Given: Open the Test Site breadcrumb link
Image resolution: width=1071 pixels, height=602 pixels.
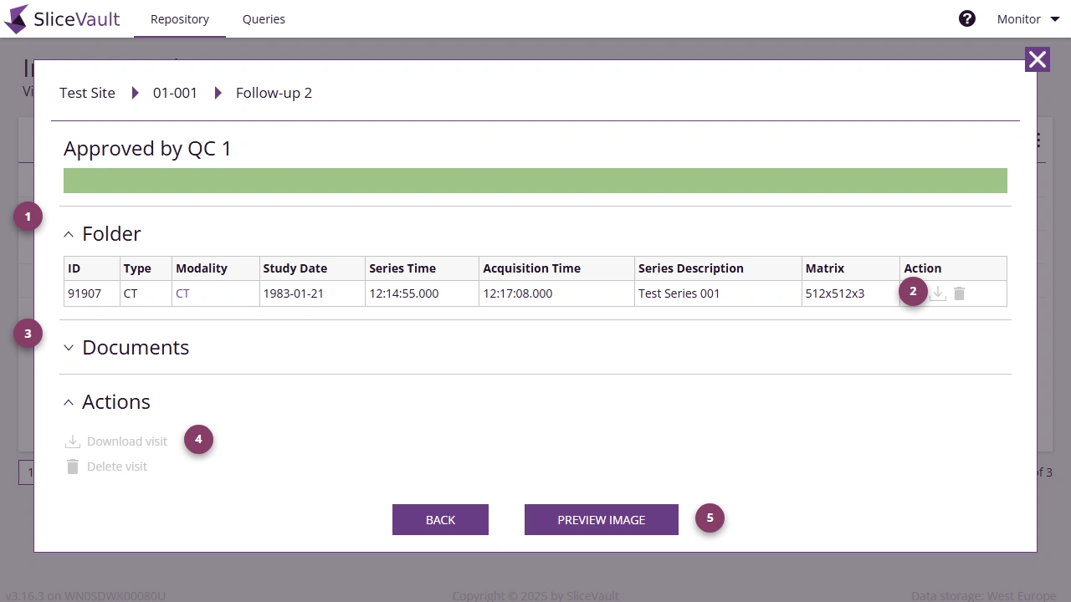Looking at the screenshot, I should click(x=86, y=93).
